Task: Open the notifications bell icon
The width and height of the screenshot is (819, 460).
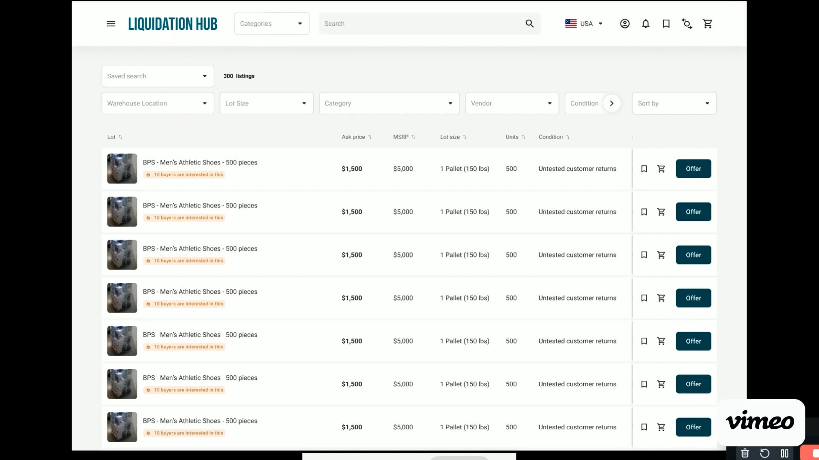Action: click(x=645, y=24)
